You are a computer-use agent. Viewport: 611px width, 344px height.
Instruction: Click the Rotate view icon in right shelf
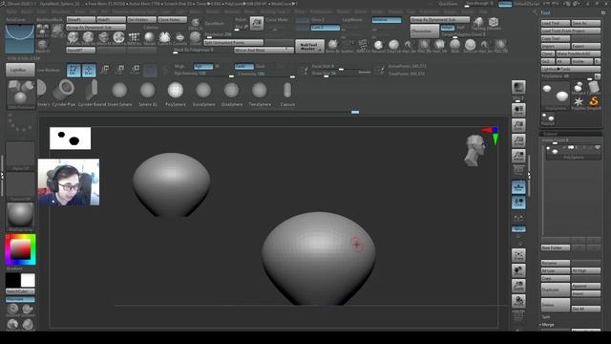[518, 301]
